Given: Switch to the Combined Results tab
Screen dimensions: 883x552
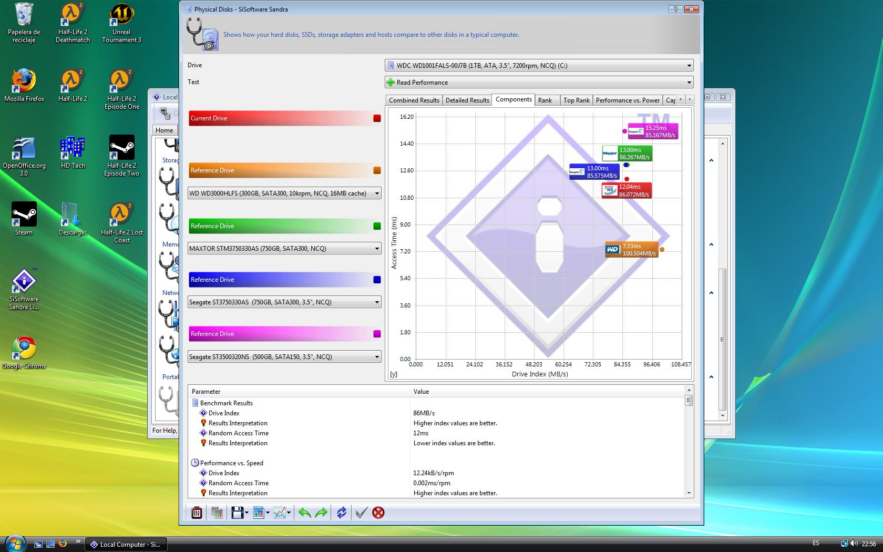Looking at the screenshot, I should coord(414,100).
